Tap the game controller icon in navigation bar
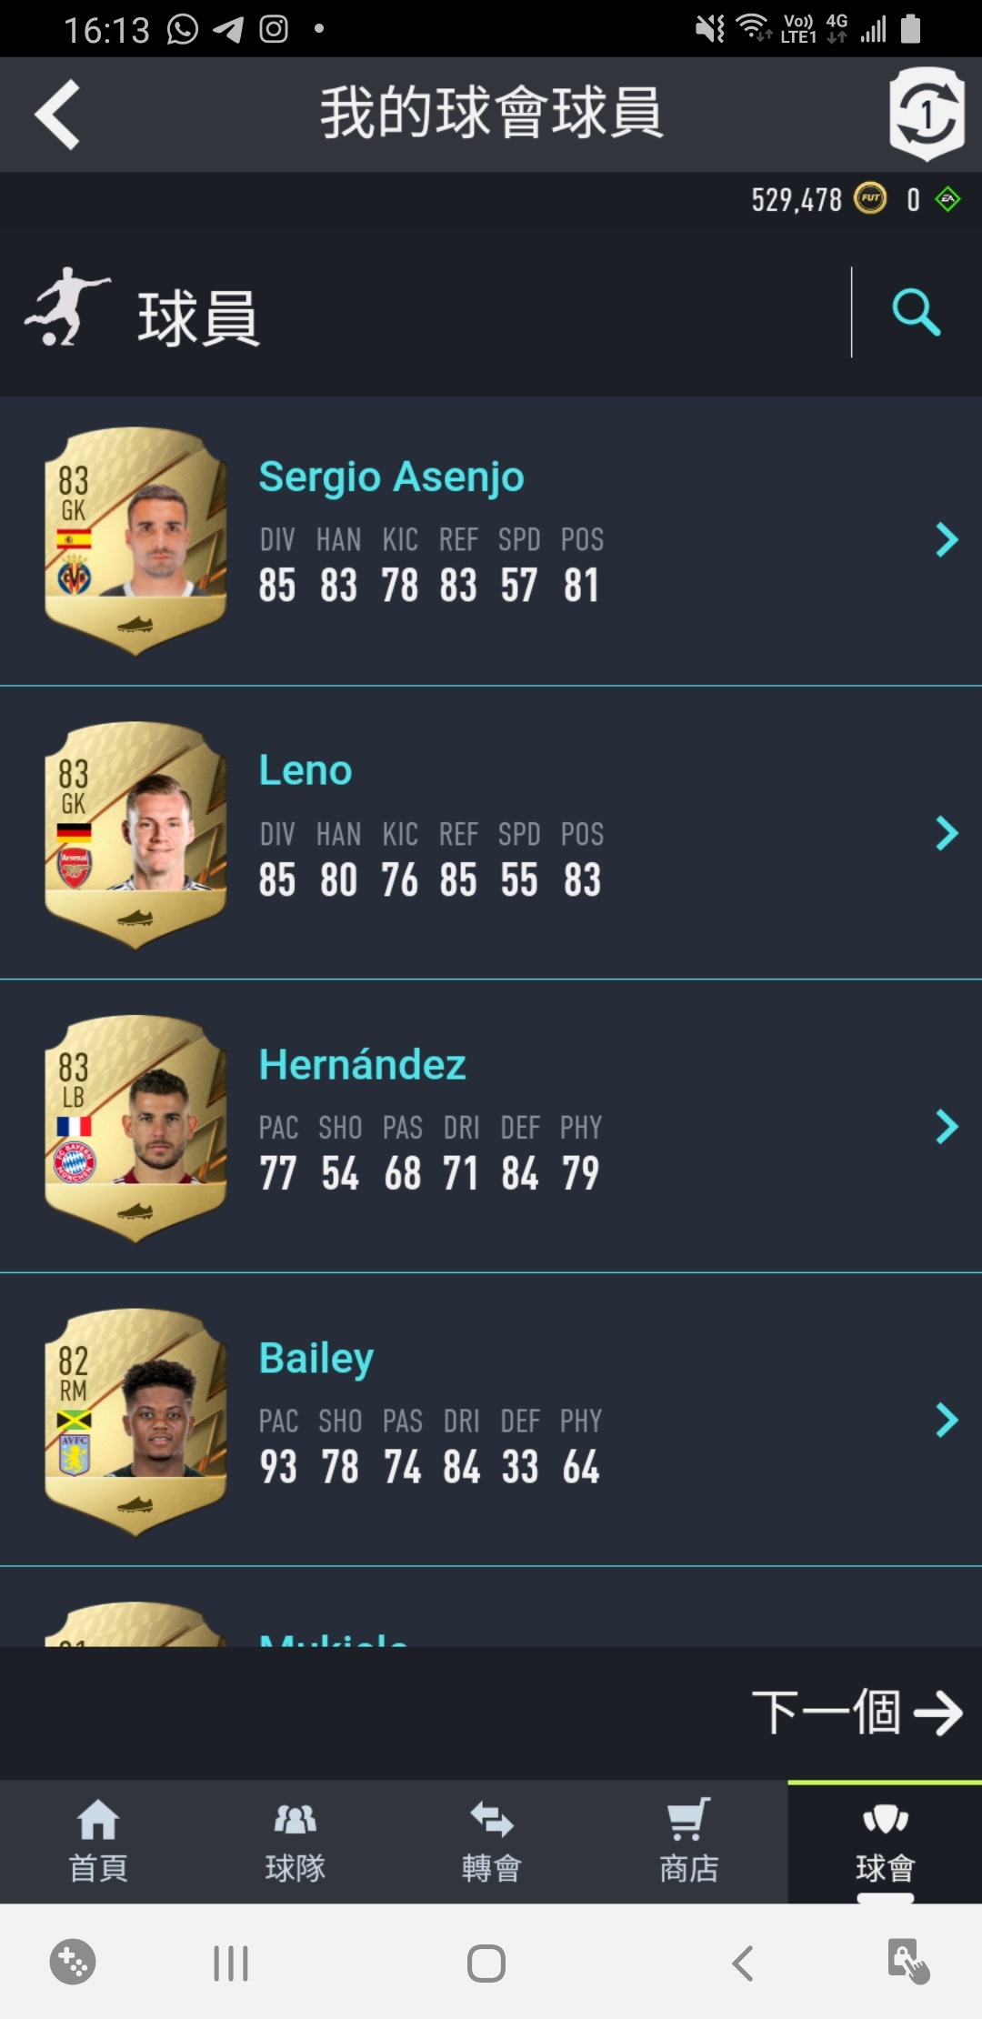 pyautogui.click(x=73, y=1962)
